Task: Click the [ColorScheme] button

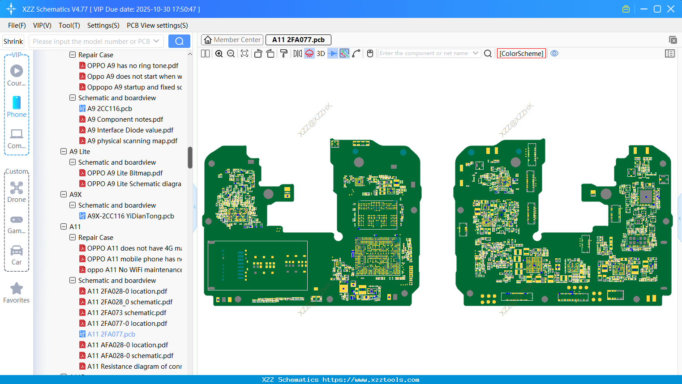Action: [x=521, y=54]
